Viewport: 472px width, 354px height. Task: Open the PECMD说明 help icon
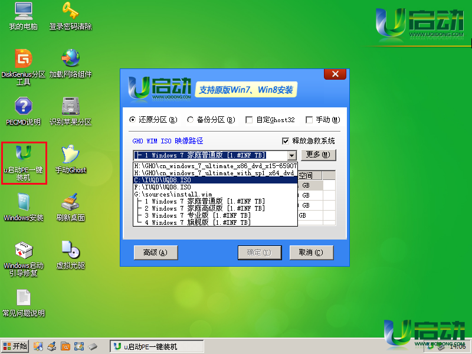pyautogui.click(x=24, y=112)
